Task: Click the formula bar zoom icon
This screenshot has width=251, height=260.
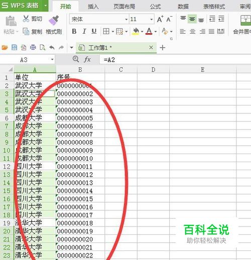Action: pos(76,59)
